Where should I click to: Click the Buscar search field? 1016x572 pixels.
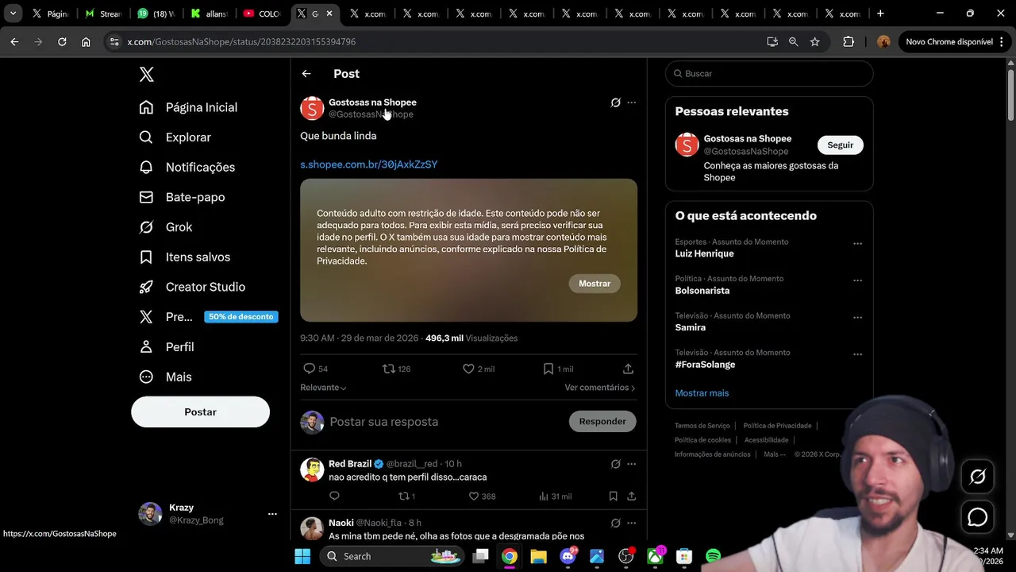(769, 74)
